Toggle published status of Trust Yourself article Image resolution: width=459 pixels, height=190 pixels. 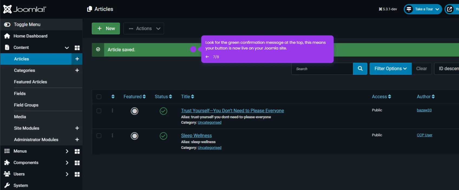pyautogui.click(x=163, y=111)
